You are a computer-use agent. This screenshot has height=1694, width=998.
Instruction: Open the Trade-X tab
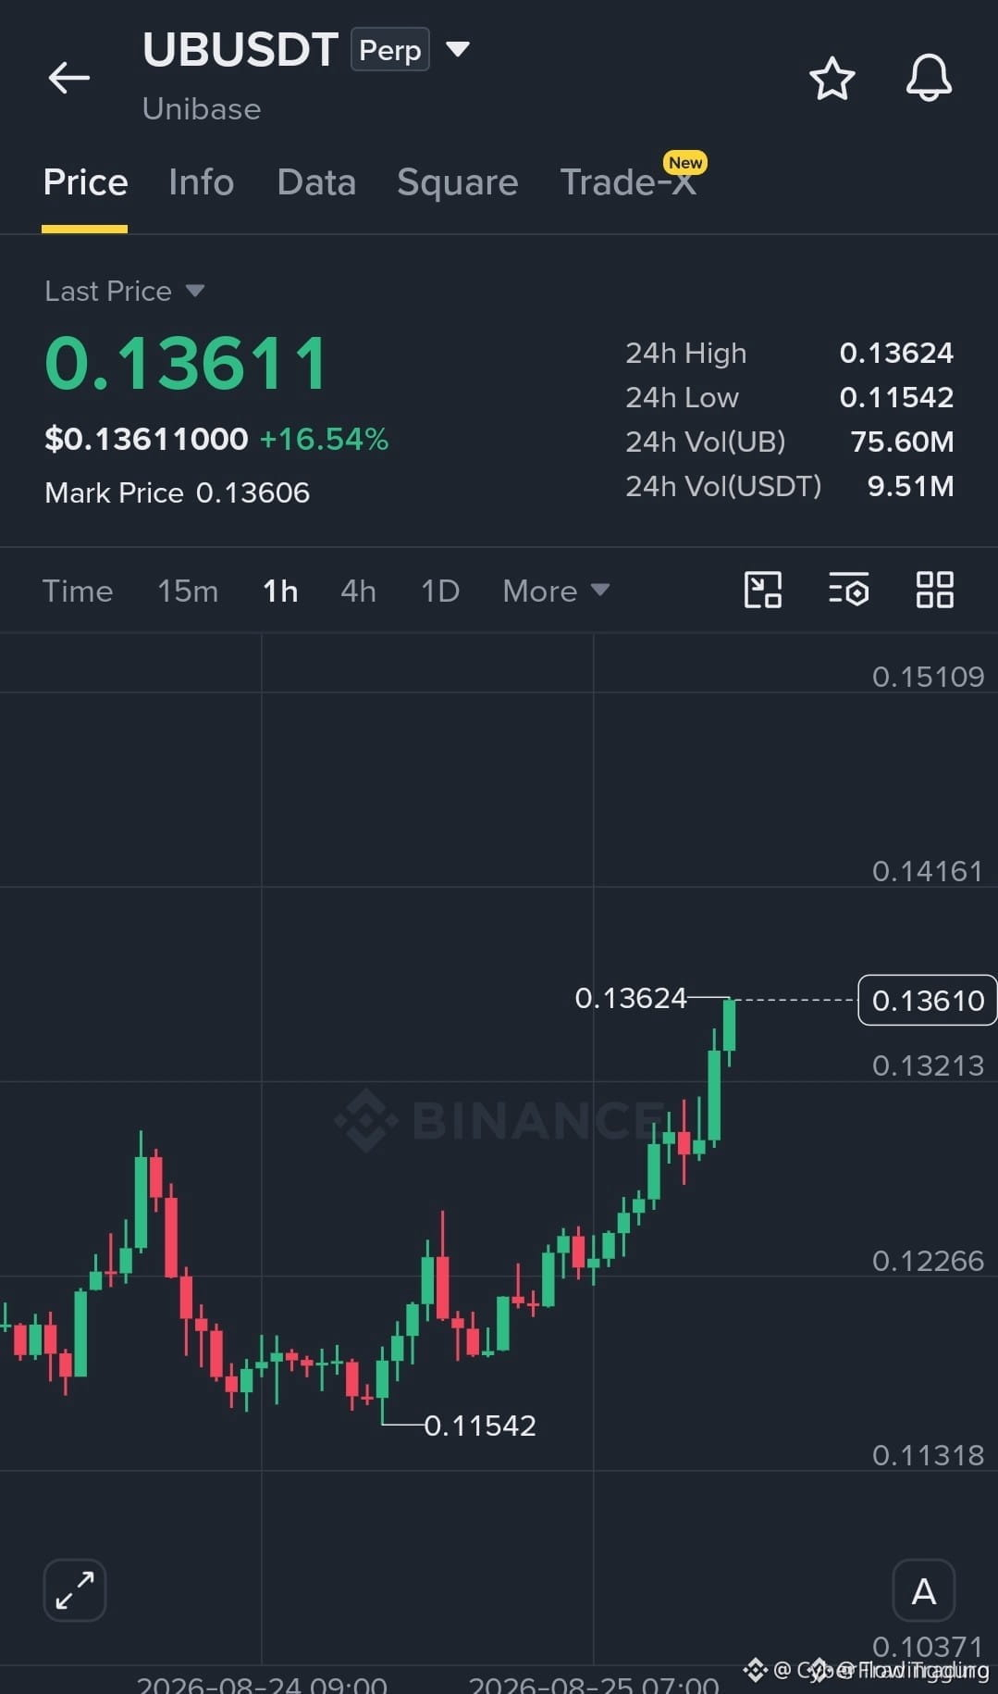(629, 182)
